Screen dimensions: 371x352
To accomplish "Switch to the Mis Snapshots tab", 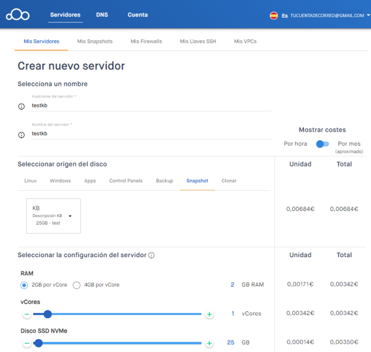I will pyautogui.click(x=95, y=41).
